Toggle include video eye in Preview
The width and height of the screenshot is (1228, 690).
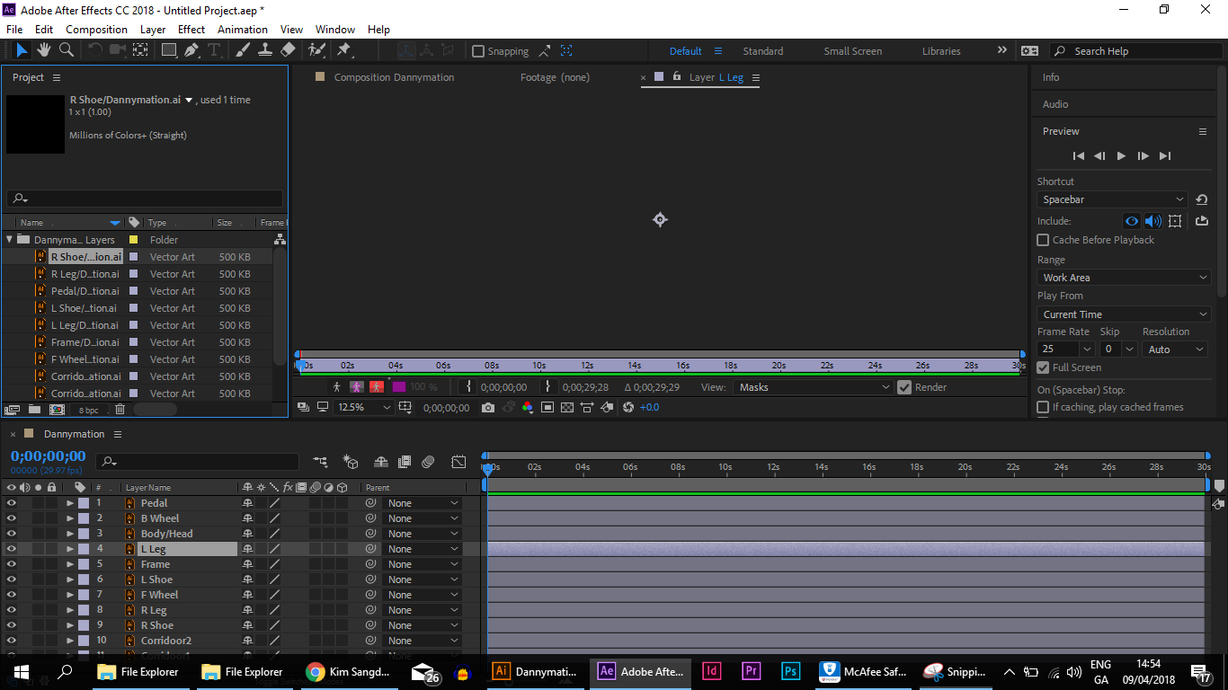point(1132,221)
